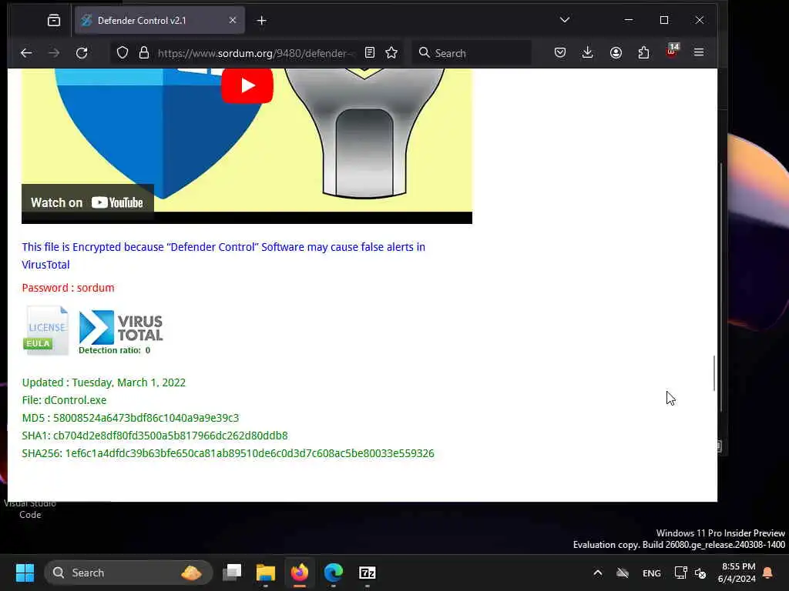
Task: Switch the ENG input language
Action: tap(652, 573)
